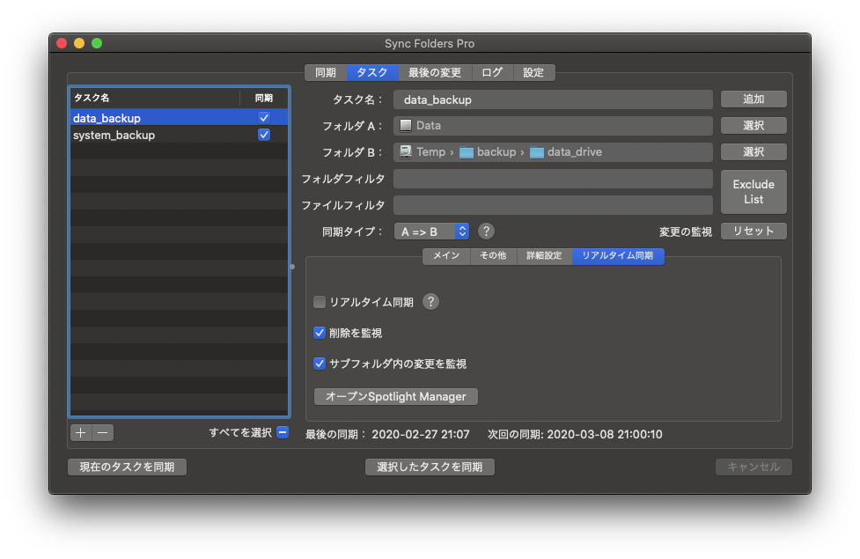Click 選択したタスクを同期 button

[x=430, y=467]
